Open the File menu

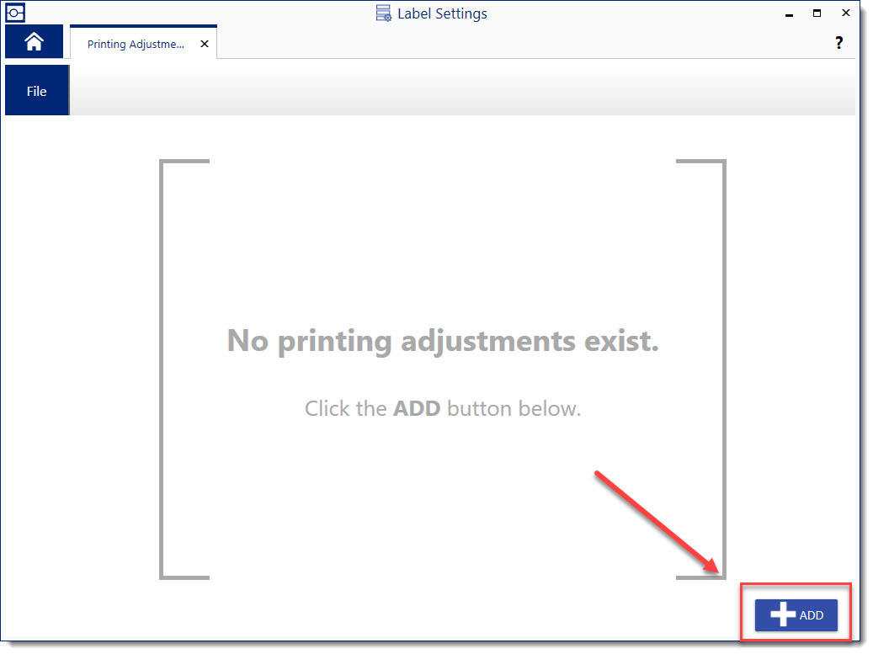tap(36, 91)
